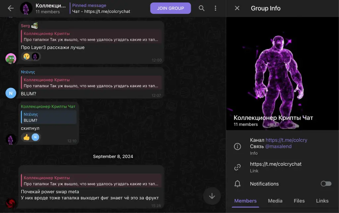The height and width of the screenshot is (213, 339).
Task: Open the purple avatar beside скипнул message
Action: tap(11, 139)
